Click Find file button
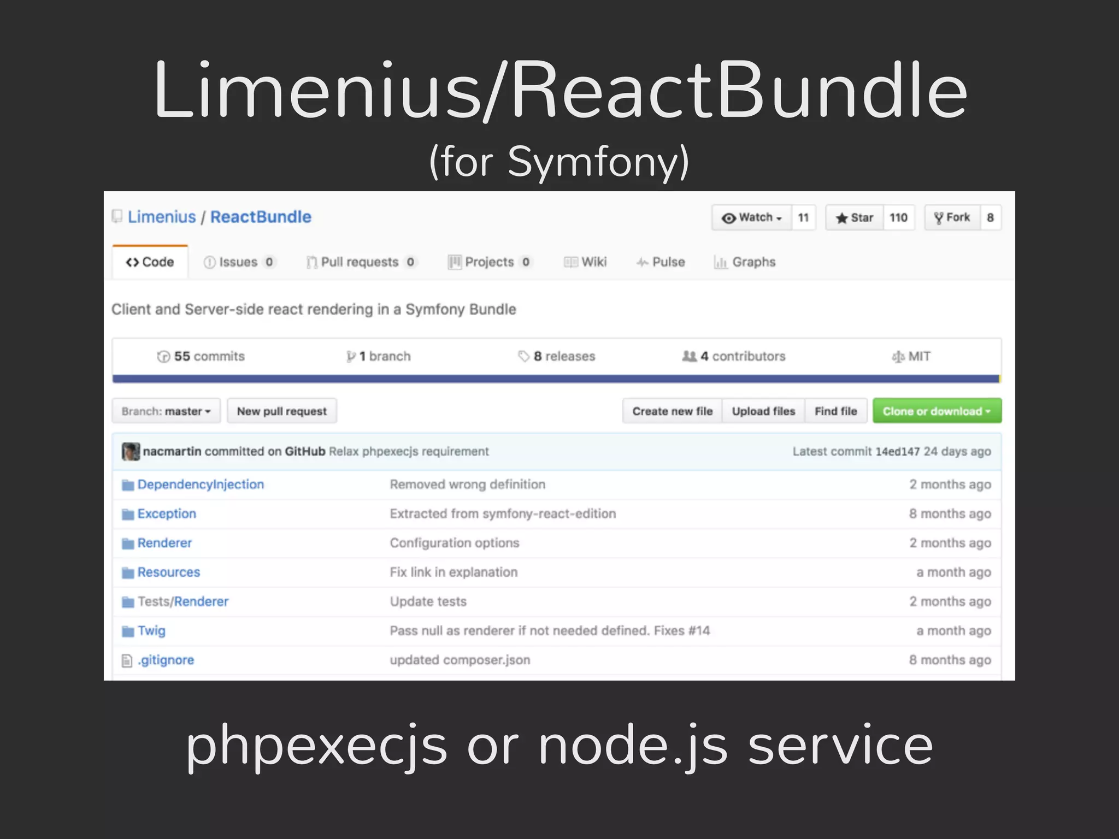 [x=836, y=411]
